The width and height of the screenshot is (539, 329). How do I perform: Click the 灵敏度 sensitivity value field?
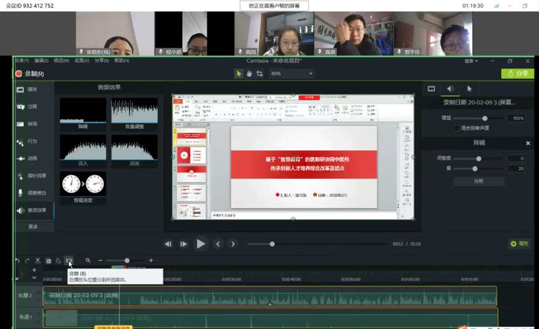click(x=516, y=158)
